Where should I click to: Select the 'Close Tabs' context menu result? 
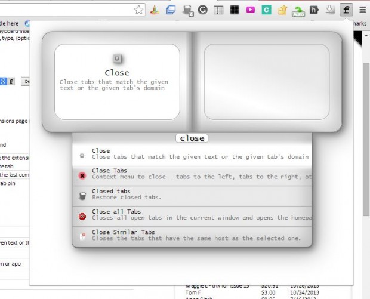[192, 174]
